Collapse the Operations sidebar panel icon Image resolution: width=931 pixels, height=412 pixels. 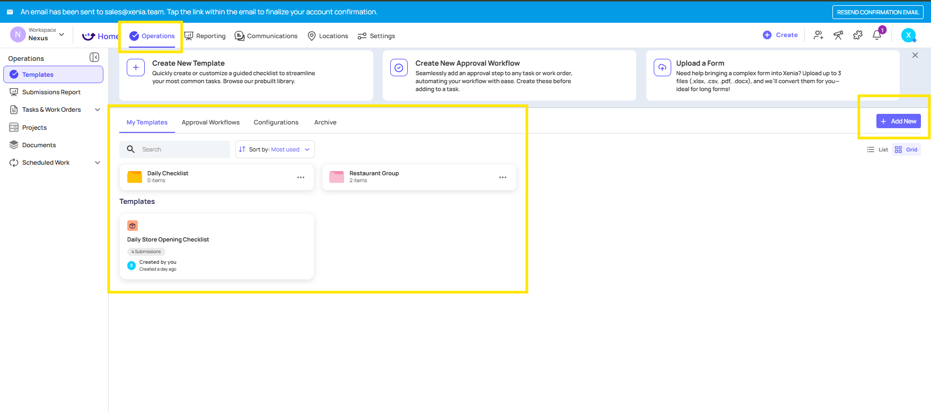coord(94,57)
